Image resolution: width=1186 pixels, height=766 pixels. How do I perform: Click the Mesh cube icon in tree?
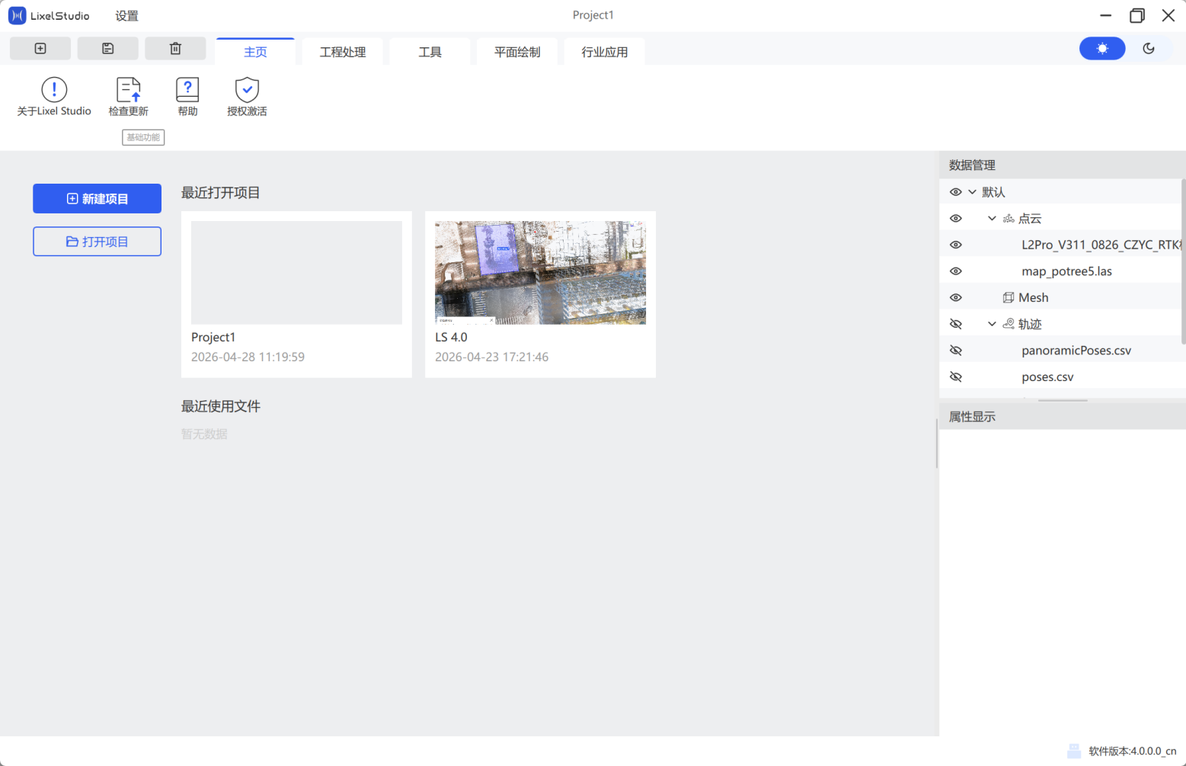coord(1009,298)
